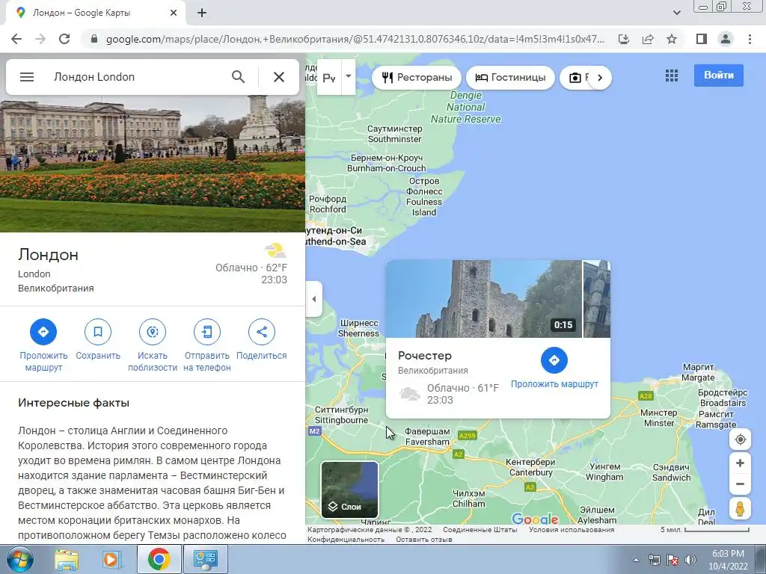This screenshot has width=766, height=574.
Task: Click the Оставить отзыв link
Action: point(423,540)
